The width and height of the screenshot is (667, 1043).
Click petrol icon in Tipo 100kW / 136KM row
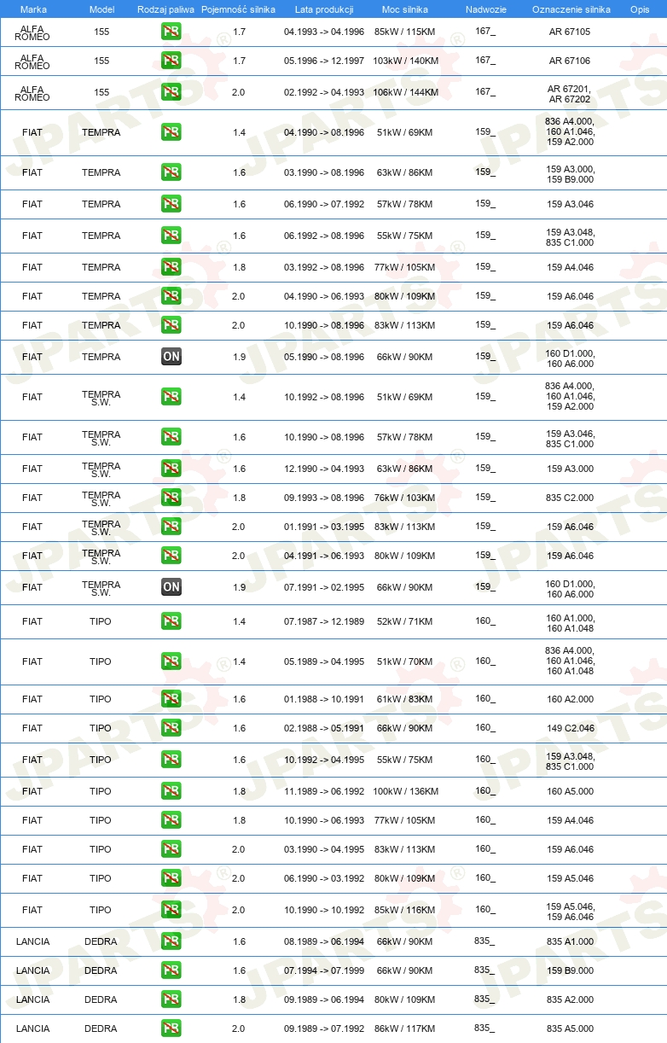coord(171,791)
